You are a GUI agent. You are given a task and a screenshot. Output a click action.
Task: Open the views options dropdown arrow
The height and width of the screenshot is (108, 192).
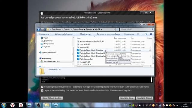pyautogui.click(x=141, y=34)
